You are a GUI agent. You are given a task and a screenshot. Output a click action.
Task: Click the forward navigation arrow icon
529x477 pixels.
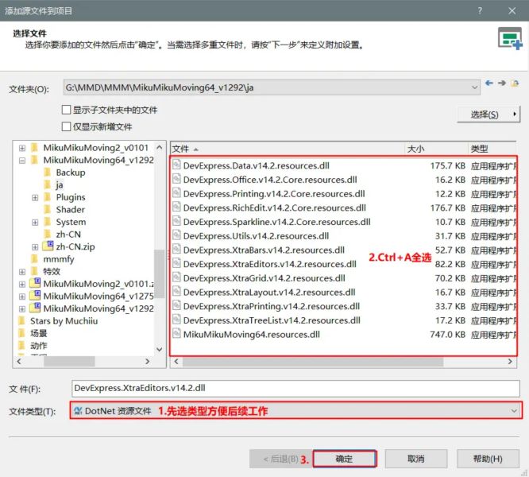[x=502, y=83]
